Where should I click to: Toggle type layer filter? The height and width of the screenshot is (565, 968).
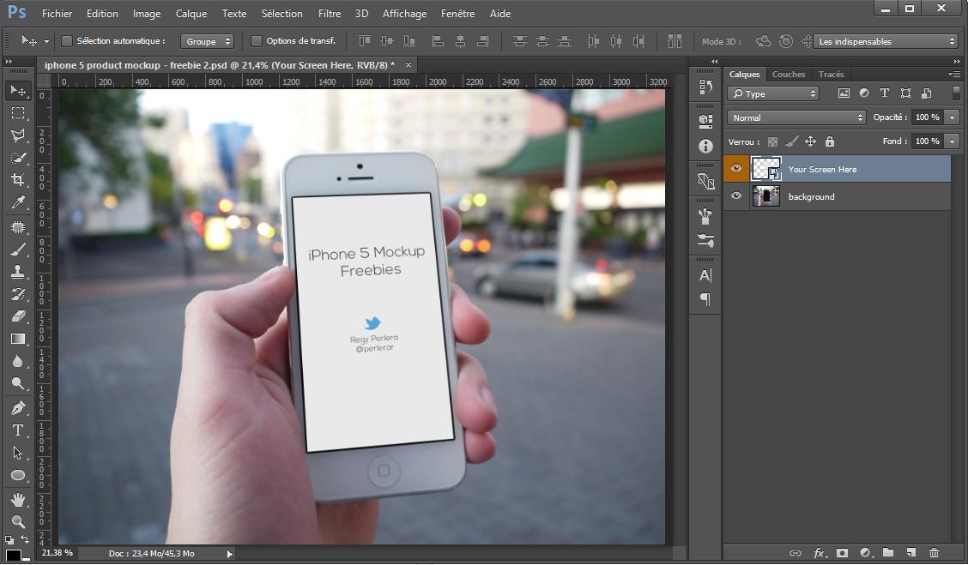885,93
